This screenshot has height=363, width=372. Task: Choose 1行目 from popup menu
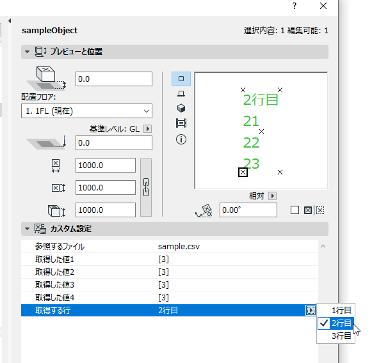(x=336, y=310)
